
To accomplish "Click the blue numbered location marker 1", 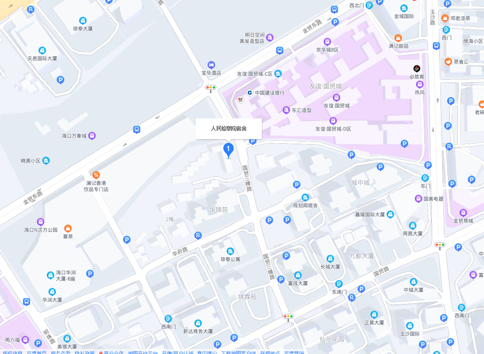I will pyautogui.click(x=228, y=150).
